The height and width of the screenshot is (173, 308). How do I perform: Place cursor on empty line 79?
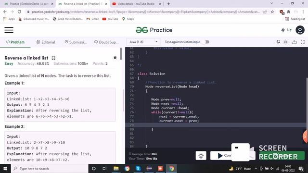click(x=216, y=125)
